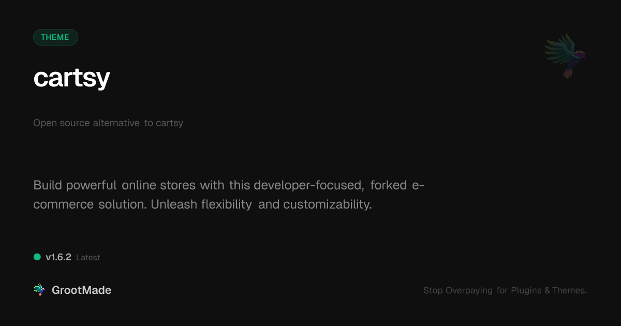Click the green status dot
Viewport: 621px width, 326px height.
pyautogui.click(x=37, y=257)
